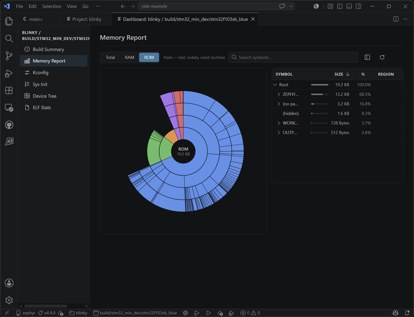Click the zide-example command center box

coord(216,6)
